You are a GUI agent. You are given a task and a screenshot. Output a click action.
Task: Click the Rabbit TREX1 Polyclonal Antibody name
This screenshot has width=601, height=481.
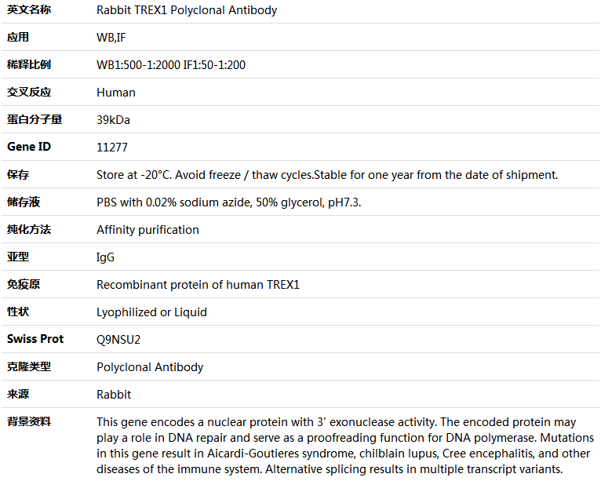coord(187,10)
